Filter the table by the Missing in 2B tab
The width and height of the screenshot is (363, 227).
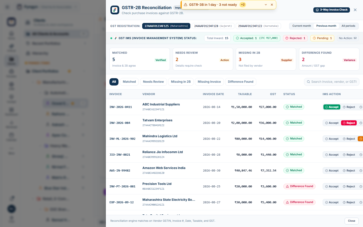[x=181, y=82]
